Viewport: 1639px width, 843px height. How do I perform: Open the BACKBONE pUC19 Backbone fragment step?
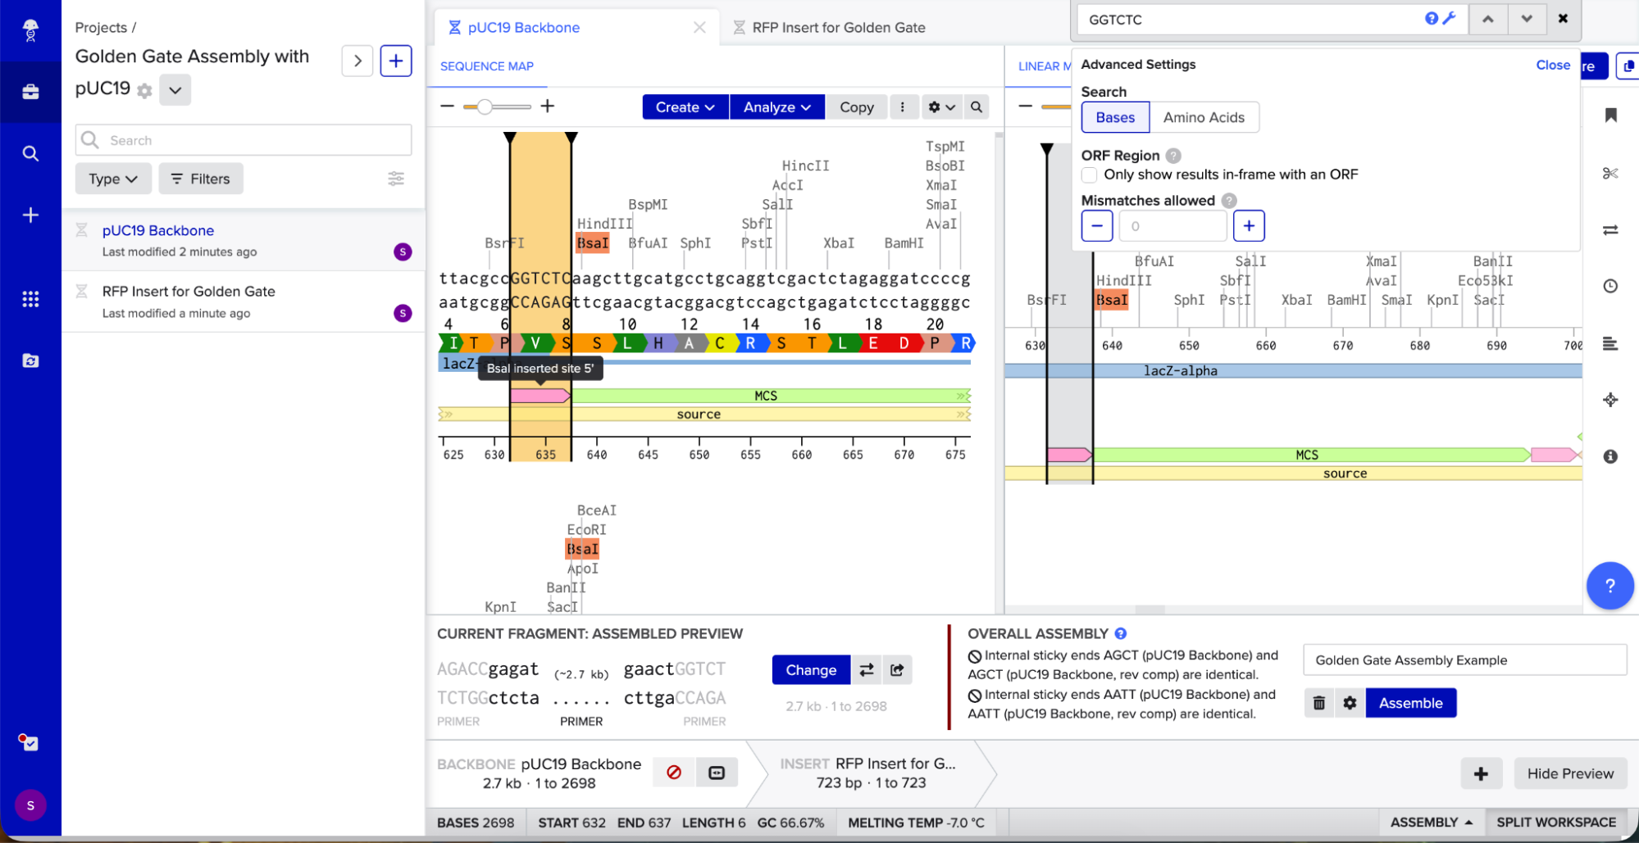pos(540,773)
